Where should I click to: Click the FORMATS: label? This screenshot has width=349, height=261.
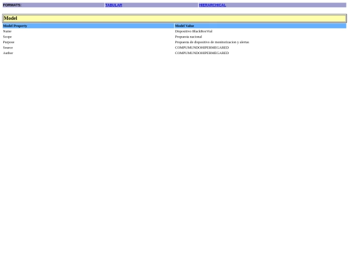pos(12,5)
